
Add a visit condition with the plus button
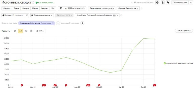[58, 23]
